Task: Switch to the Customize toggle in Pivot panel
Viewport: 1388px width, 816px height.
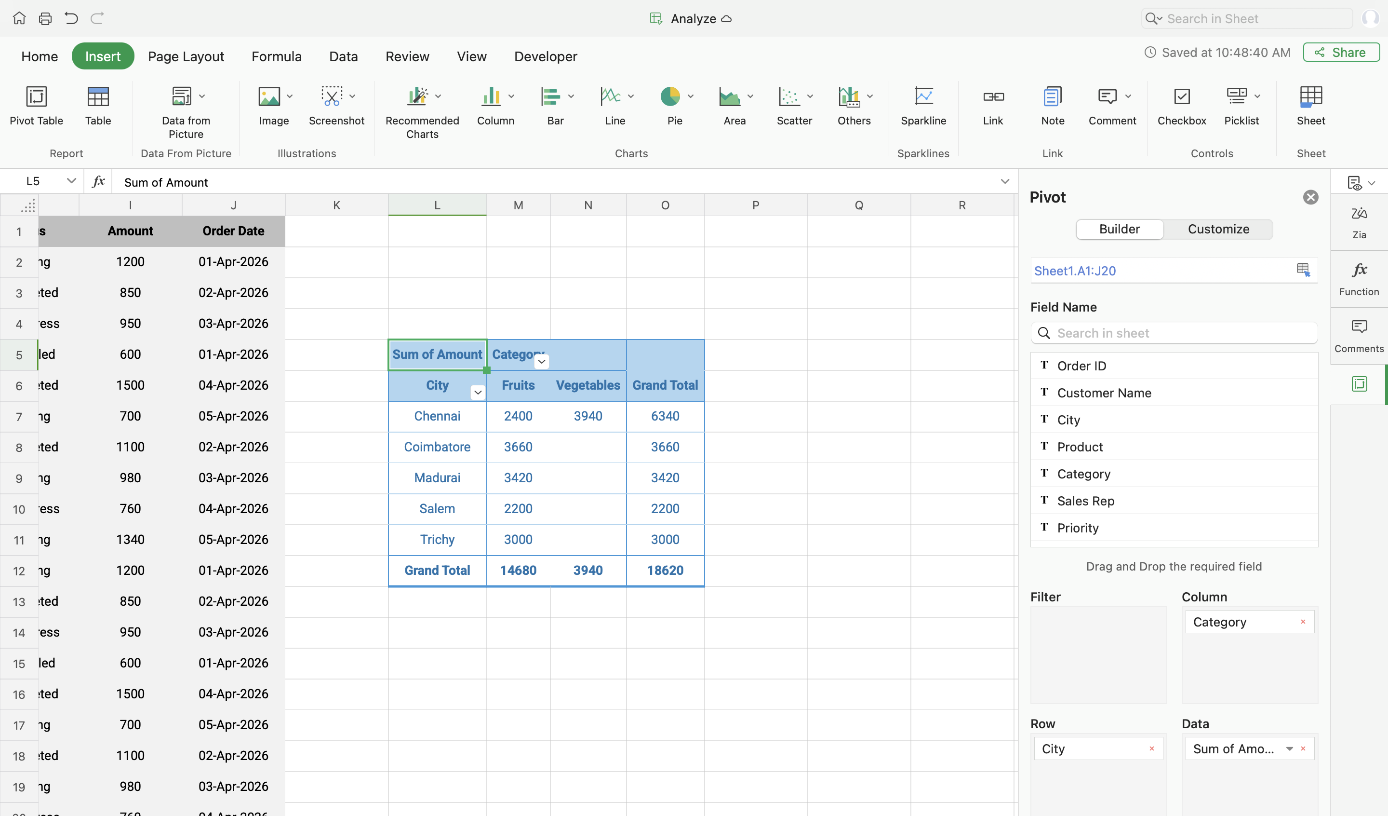Action: point(1218,229)
